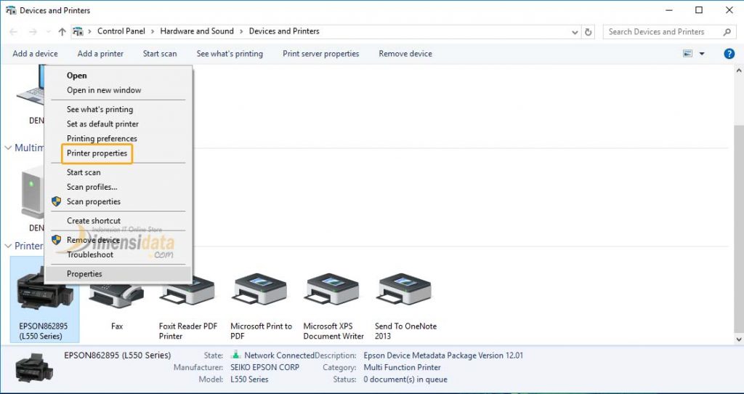The image size is (744, 394).
Task: Collapse the Printers group chevron
Action: coord(8,246)
